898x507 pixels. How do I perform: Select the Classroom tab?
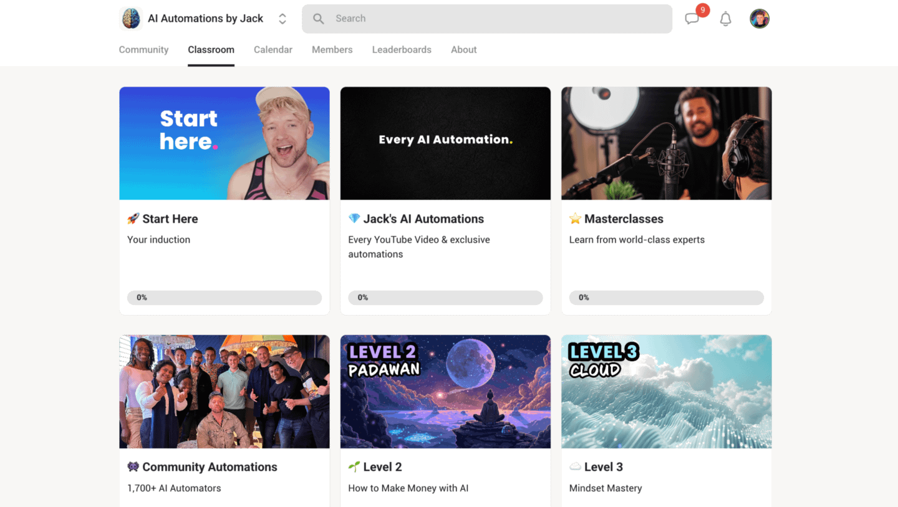[211, 50]
